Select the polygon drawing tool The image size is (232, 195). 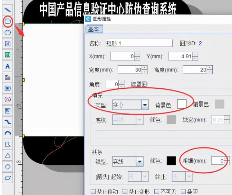(x=8, y=144)
